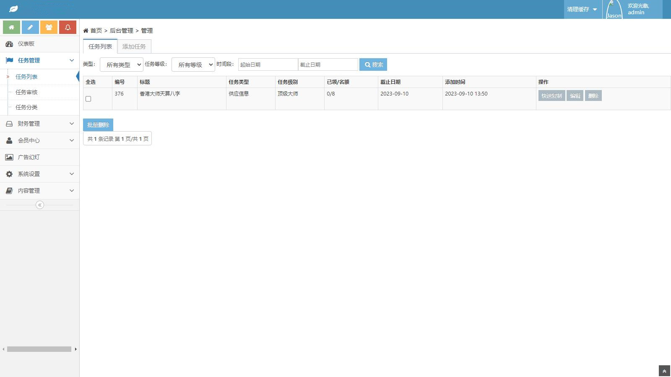Collapse the 任务管理 menu chevron
The width and height of the screenshot is (671, 377).
coord(72,60)
